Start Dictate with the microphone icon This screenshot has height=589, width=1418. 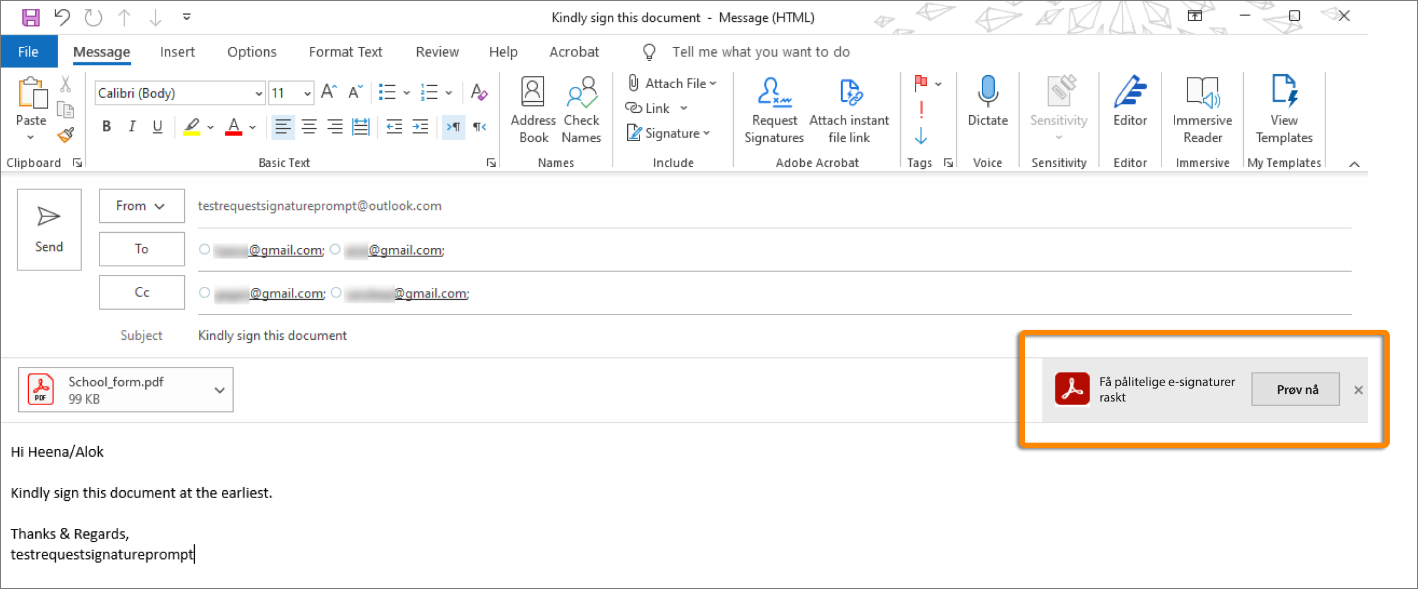987,93
